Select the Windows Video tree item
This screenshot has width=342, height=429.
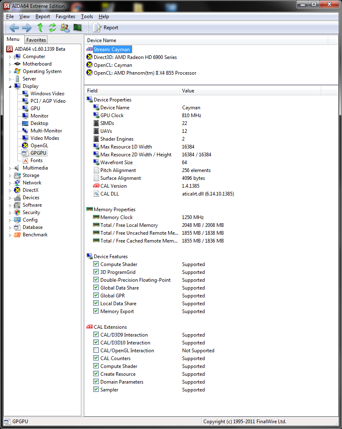47,94
